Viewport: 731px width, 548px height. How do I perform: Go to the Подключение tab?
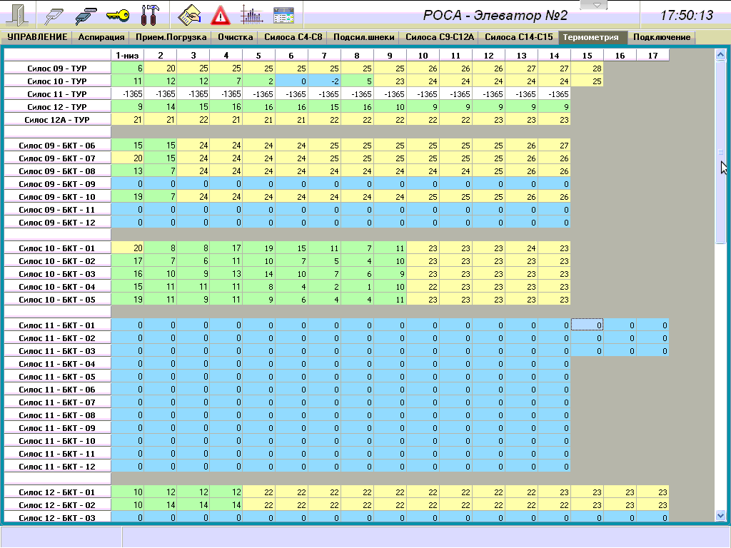(x=662, y=37)
